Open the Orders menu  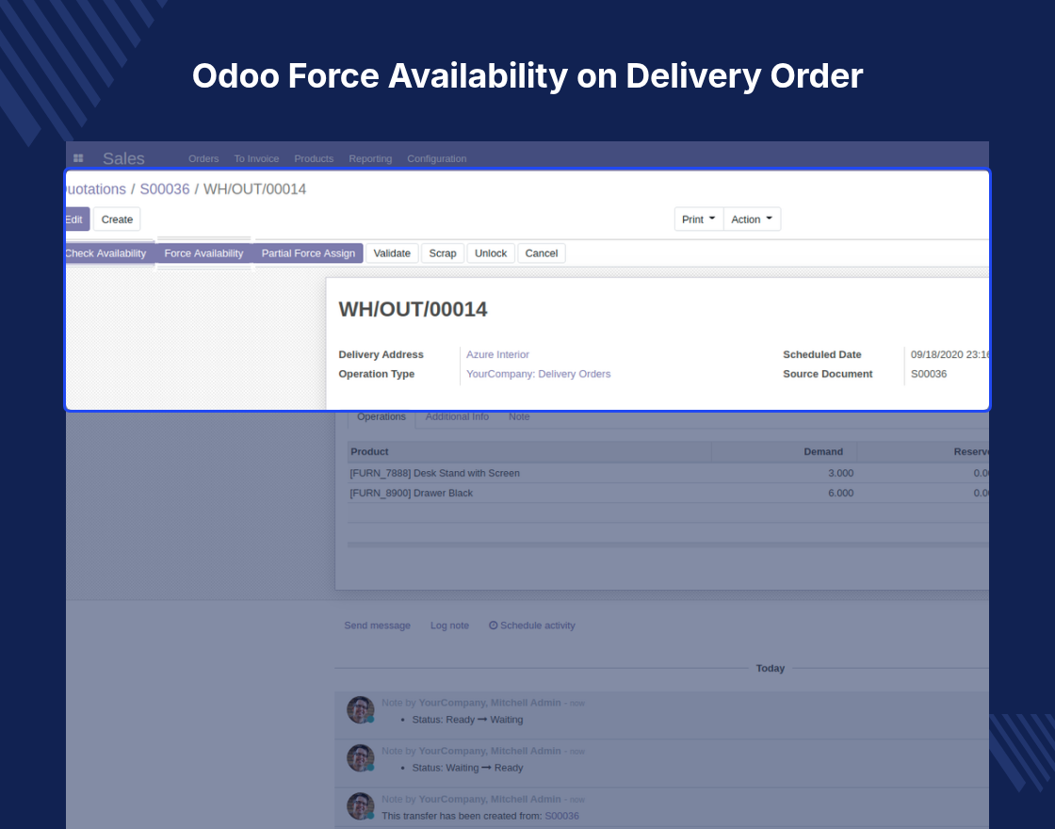point(203,159)
